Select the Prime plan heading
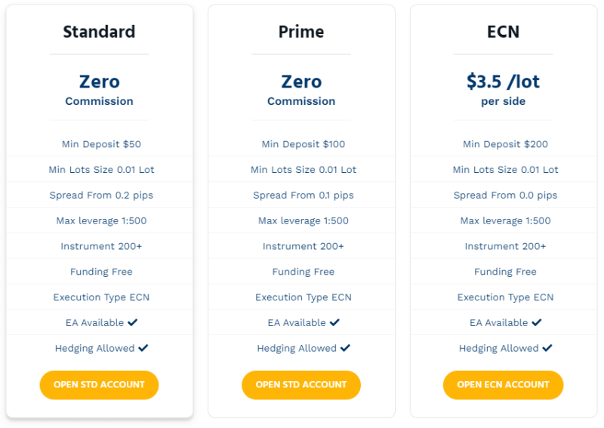The height and width of the screenshot is (428, 604). (301, 32)
